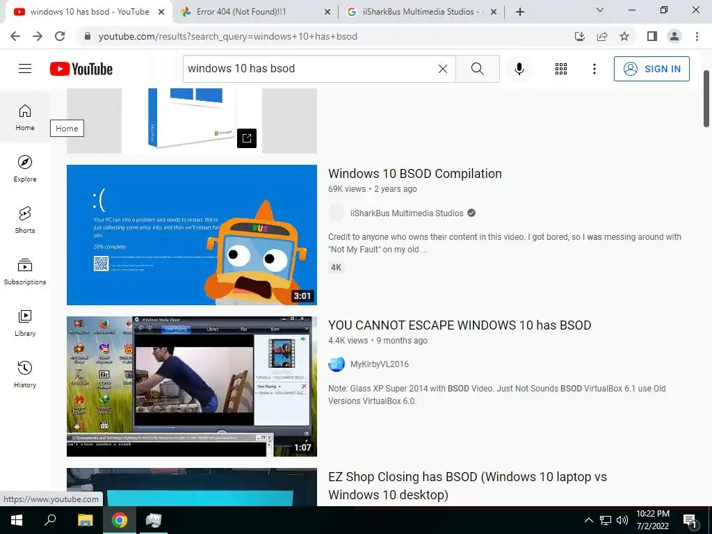
Task: Click the 4K badge
Action: [336, 268]
